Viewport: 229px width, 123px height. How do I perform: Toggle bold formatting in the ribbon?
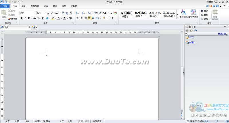(21, 18)
